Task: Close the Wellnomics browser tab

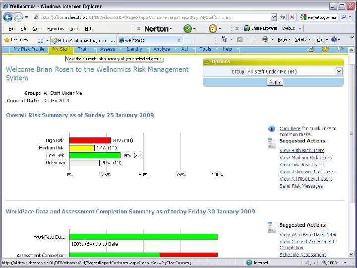Action: [179, 40]
